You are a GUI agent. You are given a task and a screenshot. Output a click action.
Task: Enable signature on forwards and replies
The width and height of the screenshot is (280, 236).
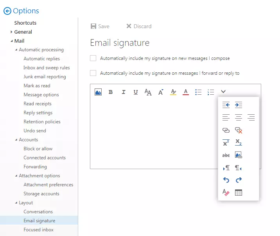tap(93, 73)
